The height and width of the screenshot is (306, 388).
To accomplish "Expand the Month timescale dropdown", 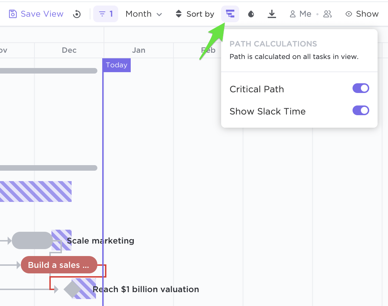I will click(144, 14).
